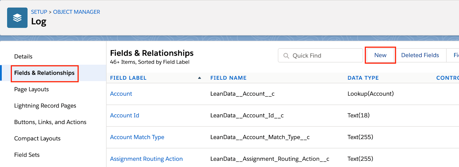Open the SETUP breadcrumb link

(x=39, y=12)
